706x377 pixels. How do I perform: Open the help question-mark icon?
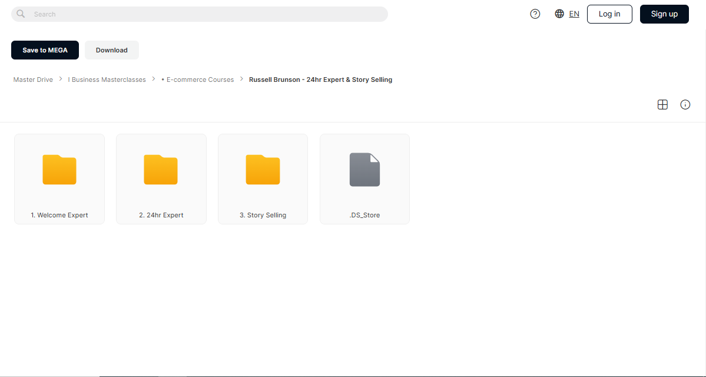[535, 14]
